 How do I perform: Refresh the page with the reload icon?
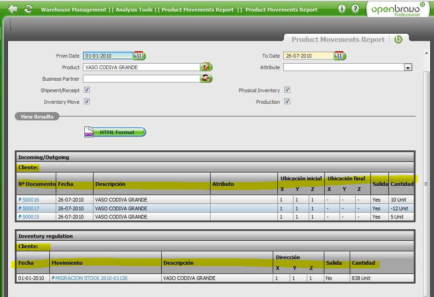pos(28,9)
